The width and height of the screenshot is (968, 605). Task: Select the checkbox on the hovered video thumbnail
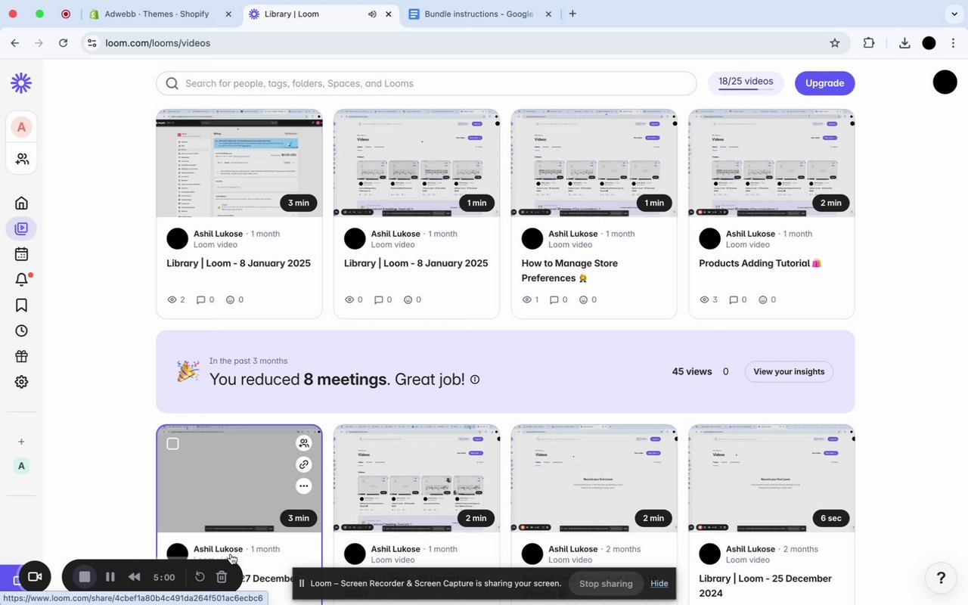[x=172, y=443]
